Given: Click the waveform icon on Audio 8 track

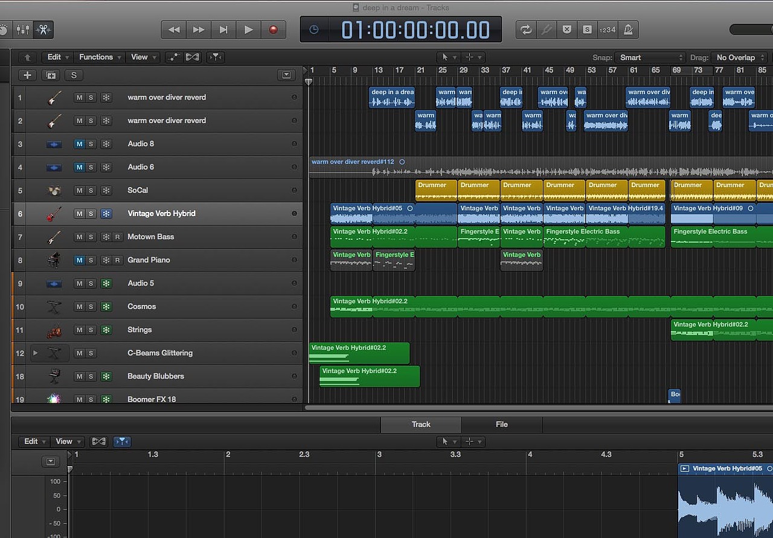Looking at the screenshot, I should [54, 144].
